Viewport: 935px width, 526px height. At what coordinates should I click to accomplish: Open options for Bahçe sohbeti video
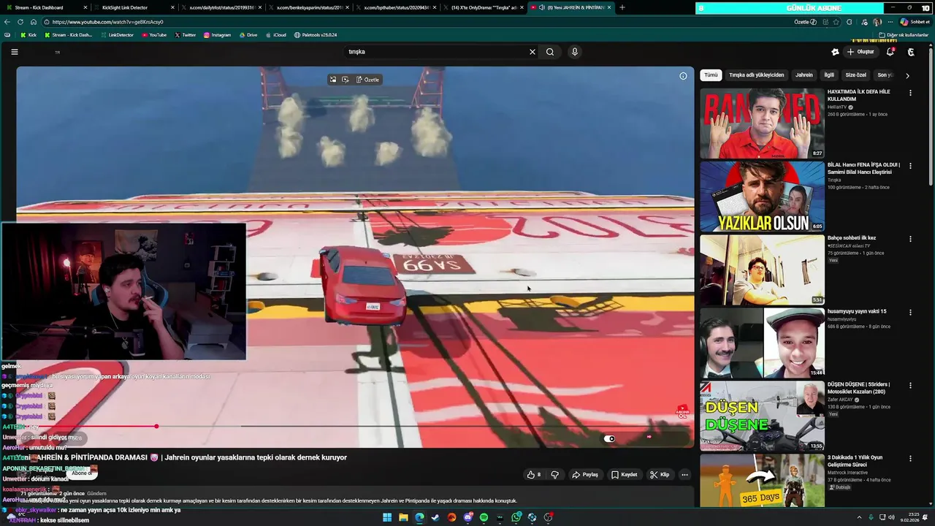point(910,239)
